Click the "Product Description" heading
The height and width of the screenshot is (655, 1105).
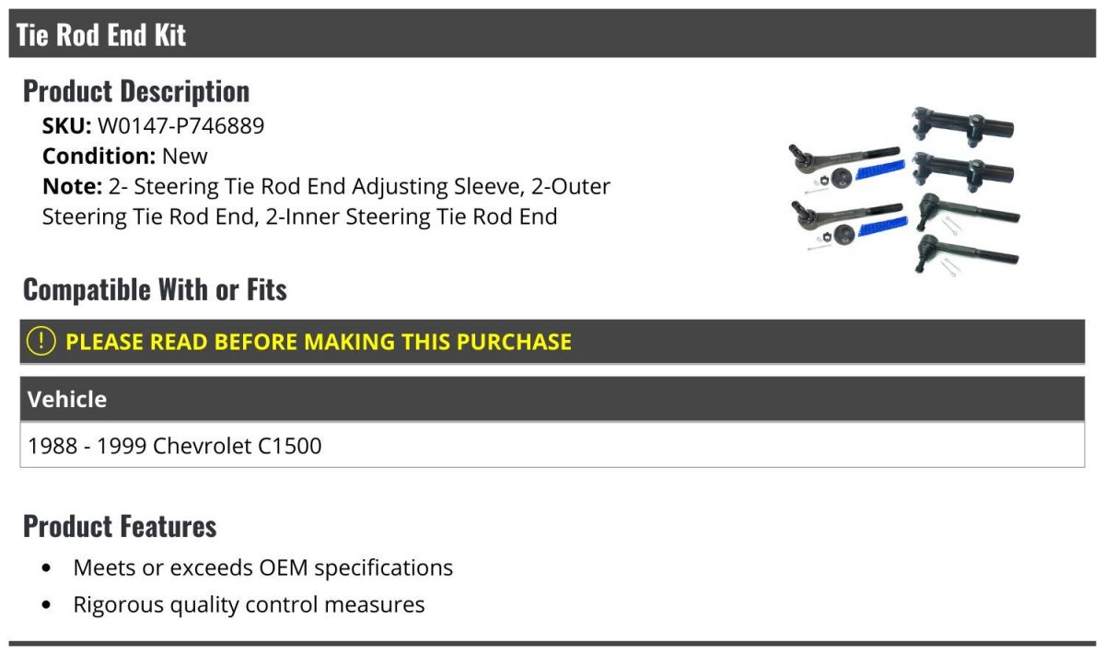coord(136,91)
